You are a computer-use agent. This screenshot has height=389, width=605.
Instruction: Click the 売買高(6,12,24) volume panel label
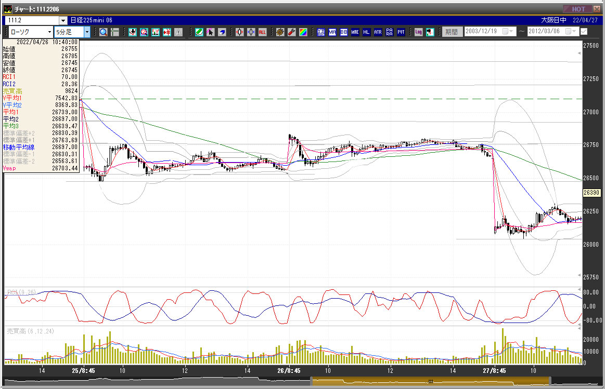point(31,331)
